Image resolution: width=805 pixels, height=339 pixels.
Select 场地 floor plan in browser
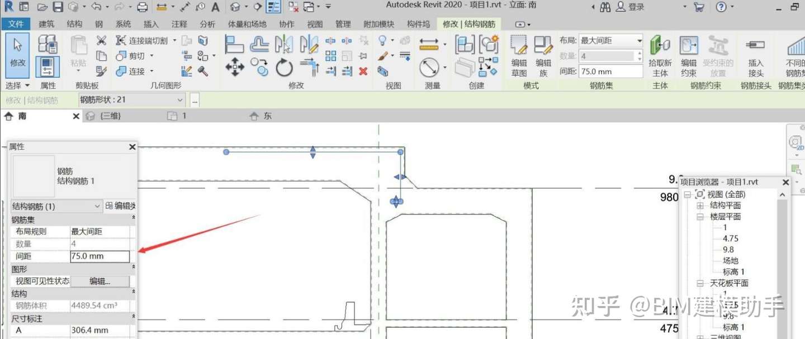(x=731, y=261)
